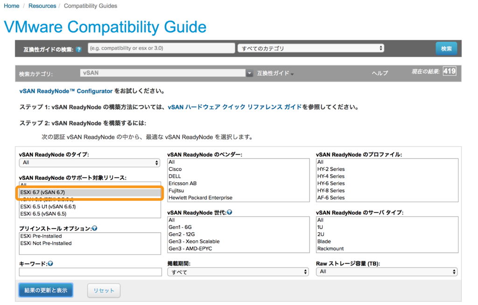The image size is (478, 305).
Task: Select Ericsson AB vendor
Action: pyautogui.click(x=239, y=184)
